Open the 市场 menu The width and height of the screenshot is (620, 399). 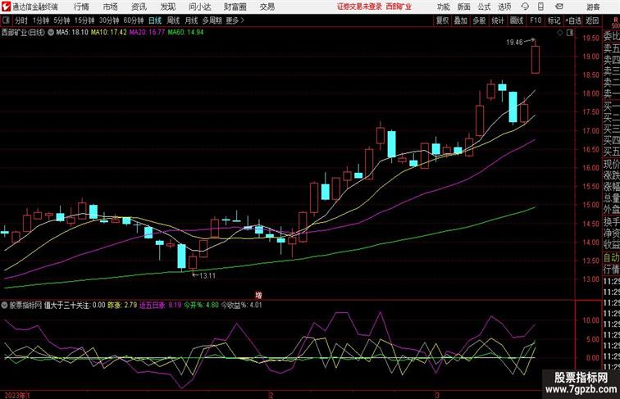110,7
